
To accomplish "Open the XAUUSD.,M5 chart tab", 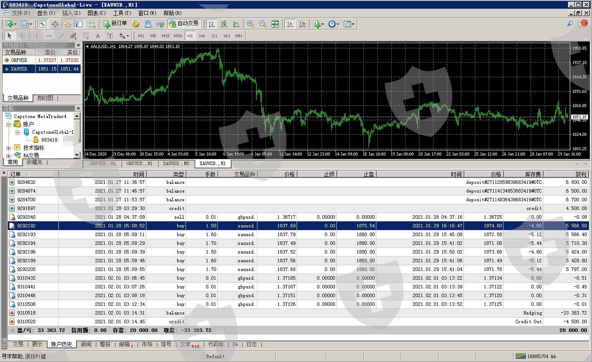I will point(176,164).
